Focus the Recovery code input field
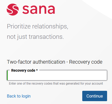 pos(57,75)
